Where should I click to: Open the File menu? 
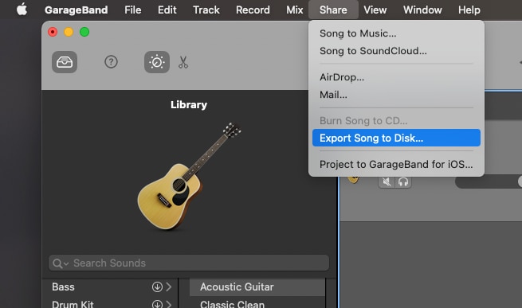(133, 10)
